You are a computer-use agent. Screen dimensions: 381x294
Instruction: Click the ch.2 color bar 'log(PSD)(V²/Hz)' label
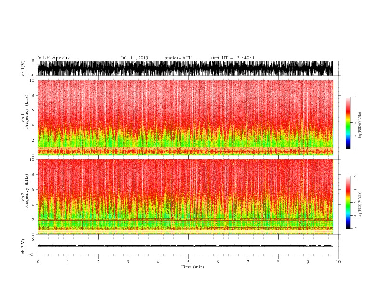coord(360,205)
